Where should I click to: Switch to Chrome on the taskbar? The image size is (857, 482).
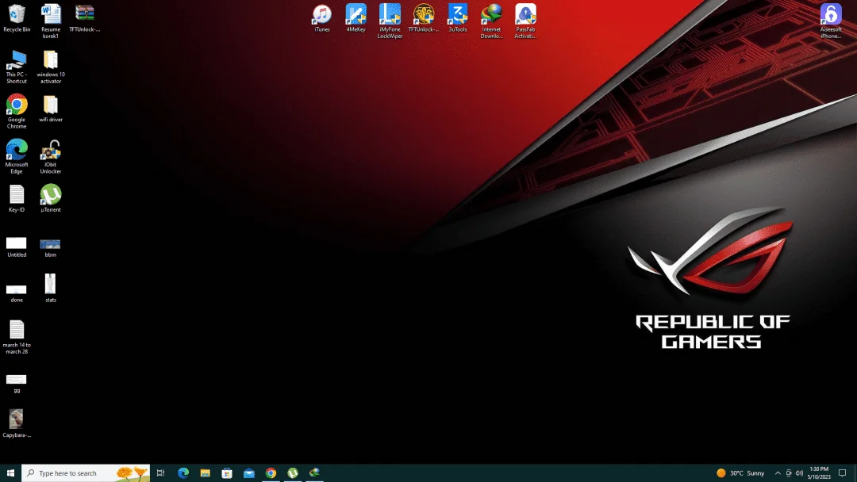coord(271,472)
